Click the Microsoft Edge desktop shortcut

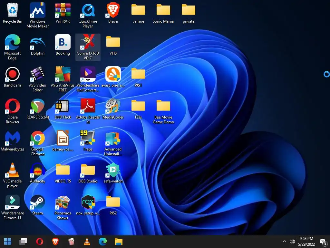click(x=13, y=47)
